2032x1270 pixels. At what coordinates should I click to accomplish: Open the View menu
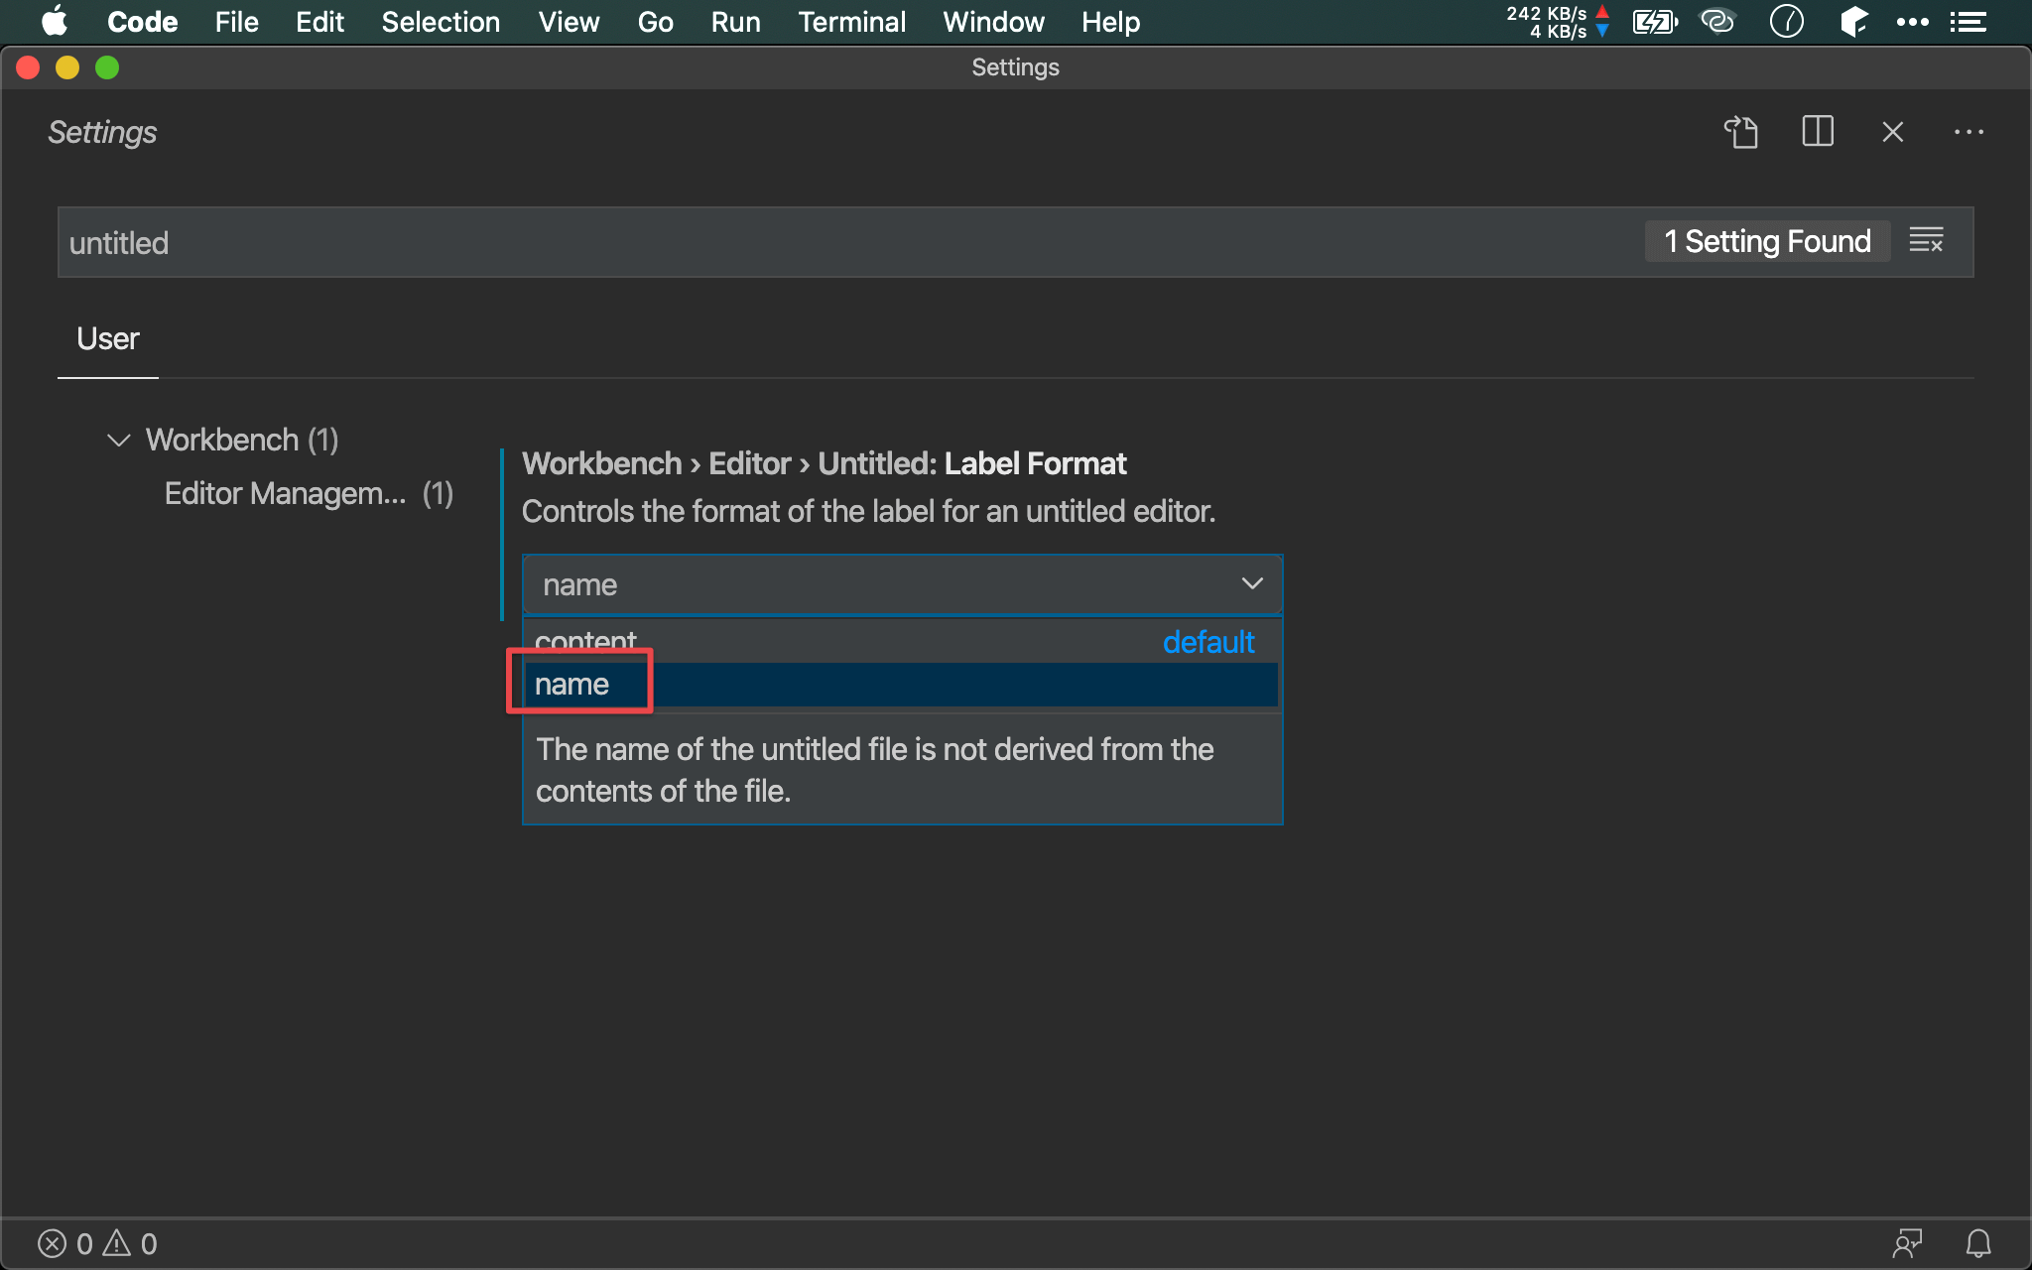pos(569,22)
